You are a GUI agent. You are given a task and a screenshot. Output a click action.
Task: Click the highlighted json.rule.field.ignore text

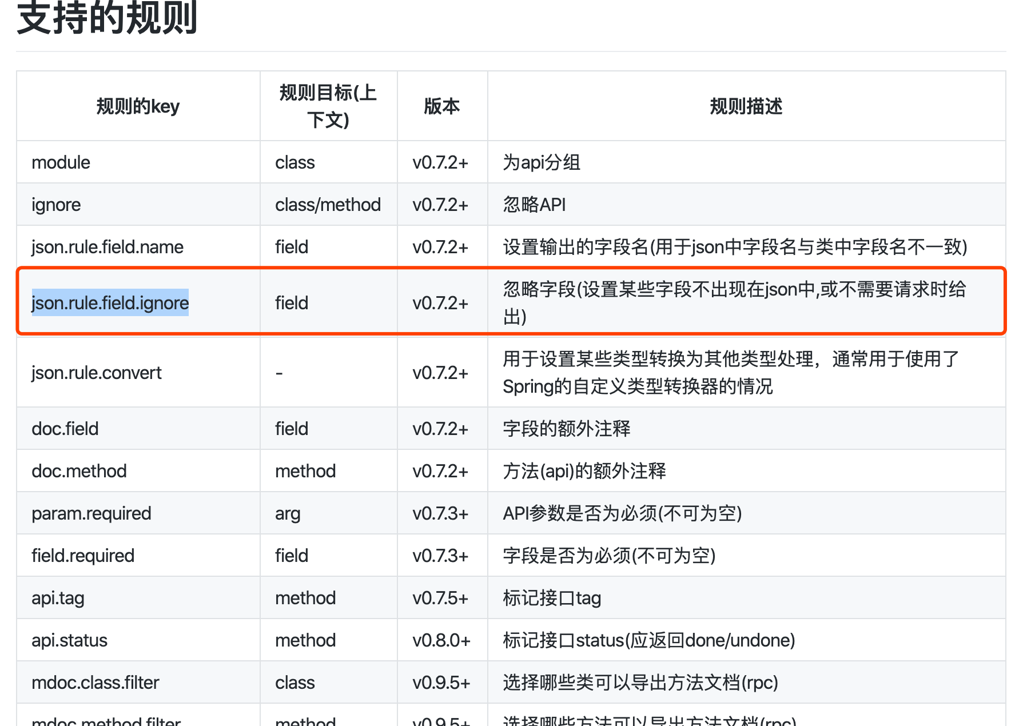coord(110,302)
